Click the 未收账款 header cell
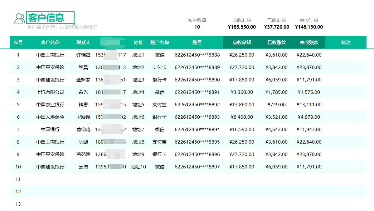374x211 pixels. pos(309,43)
